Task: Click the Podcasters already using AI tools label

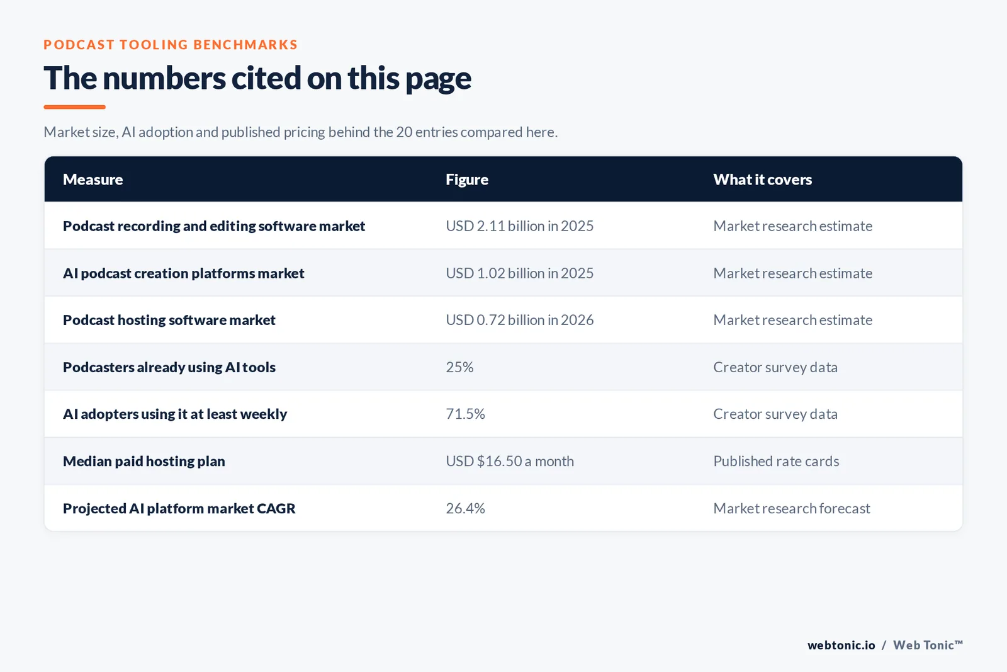Action: (169, 367)
